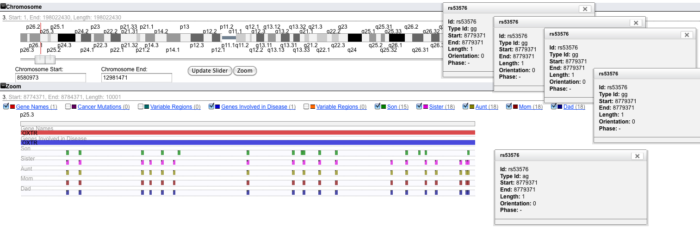Uncheck the Gene Names checkbox

click(6, 107)
